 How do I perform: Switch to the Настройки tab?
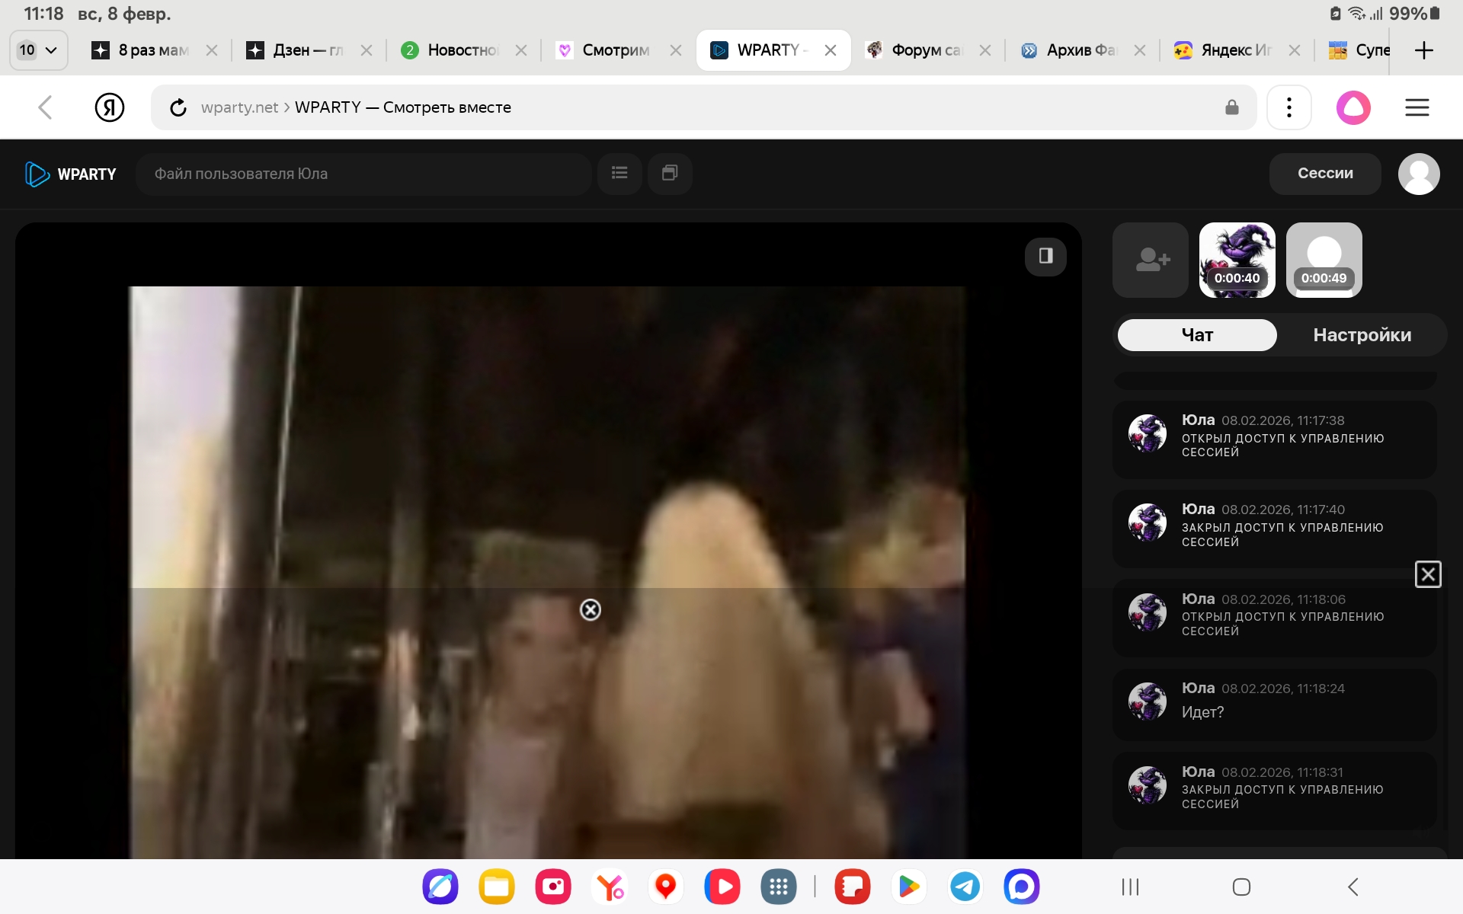1362,335
